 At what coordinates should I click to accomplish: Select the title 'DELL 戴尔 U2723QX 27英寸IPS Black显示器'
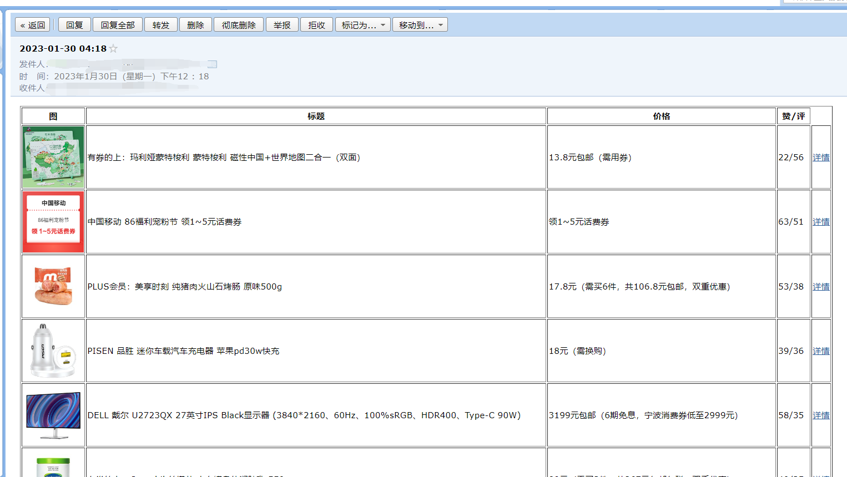304,415
